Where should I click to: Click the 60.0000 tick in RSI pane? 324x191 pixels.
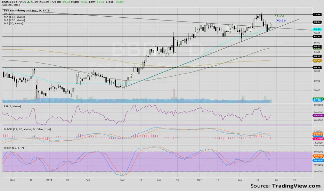(318, 113)
